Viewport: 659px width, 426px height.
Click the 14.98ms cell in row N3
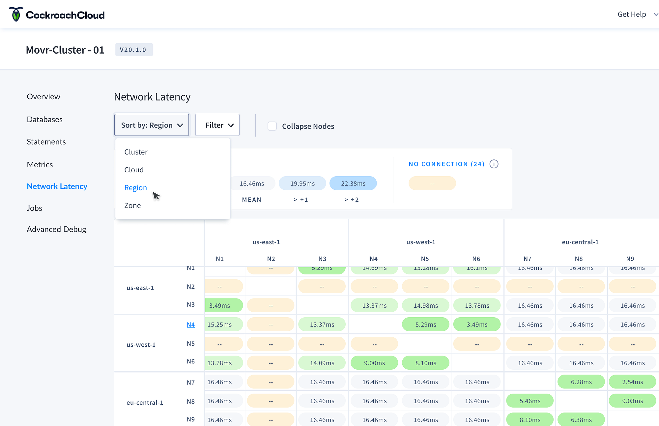[426, 305]
